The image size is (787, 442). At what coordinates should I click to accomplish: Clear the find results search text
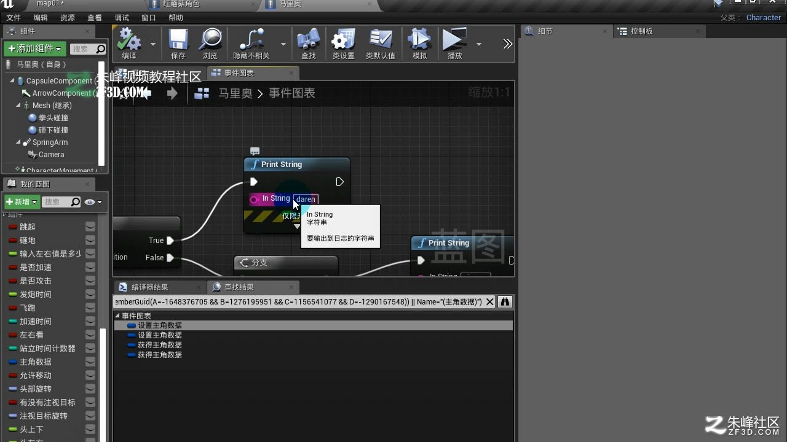pyautogui.click(x=489, y=302)
